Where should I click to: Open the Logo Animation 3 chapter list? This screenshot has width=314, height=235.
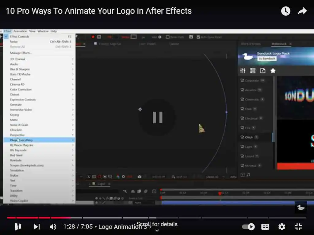[x=124, y=227]
